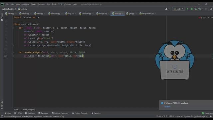Screen dimensions: 213x120
Task: Click line 12 in the editor gutter
Action: click(x=5, y=56)
